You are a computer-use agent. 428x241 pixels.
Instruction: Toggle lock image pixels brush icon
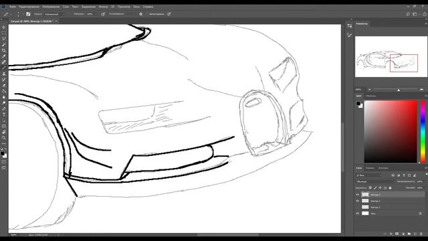pos(375,187)
